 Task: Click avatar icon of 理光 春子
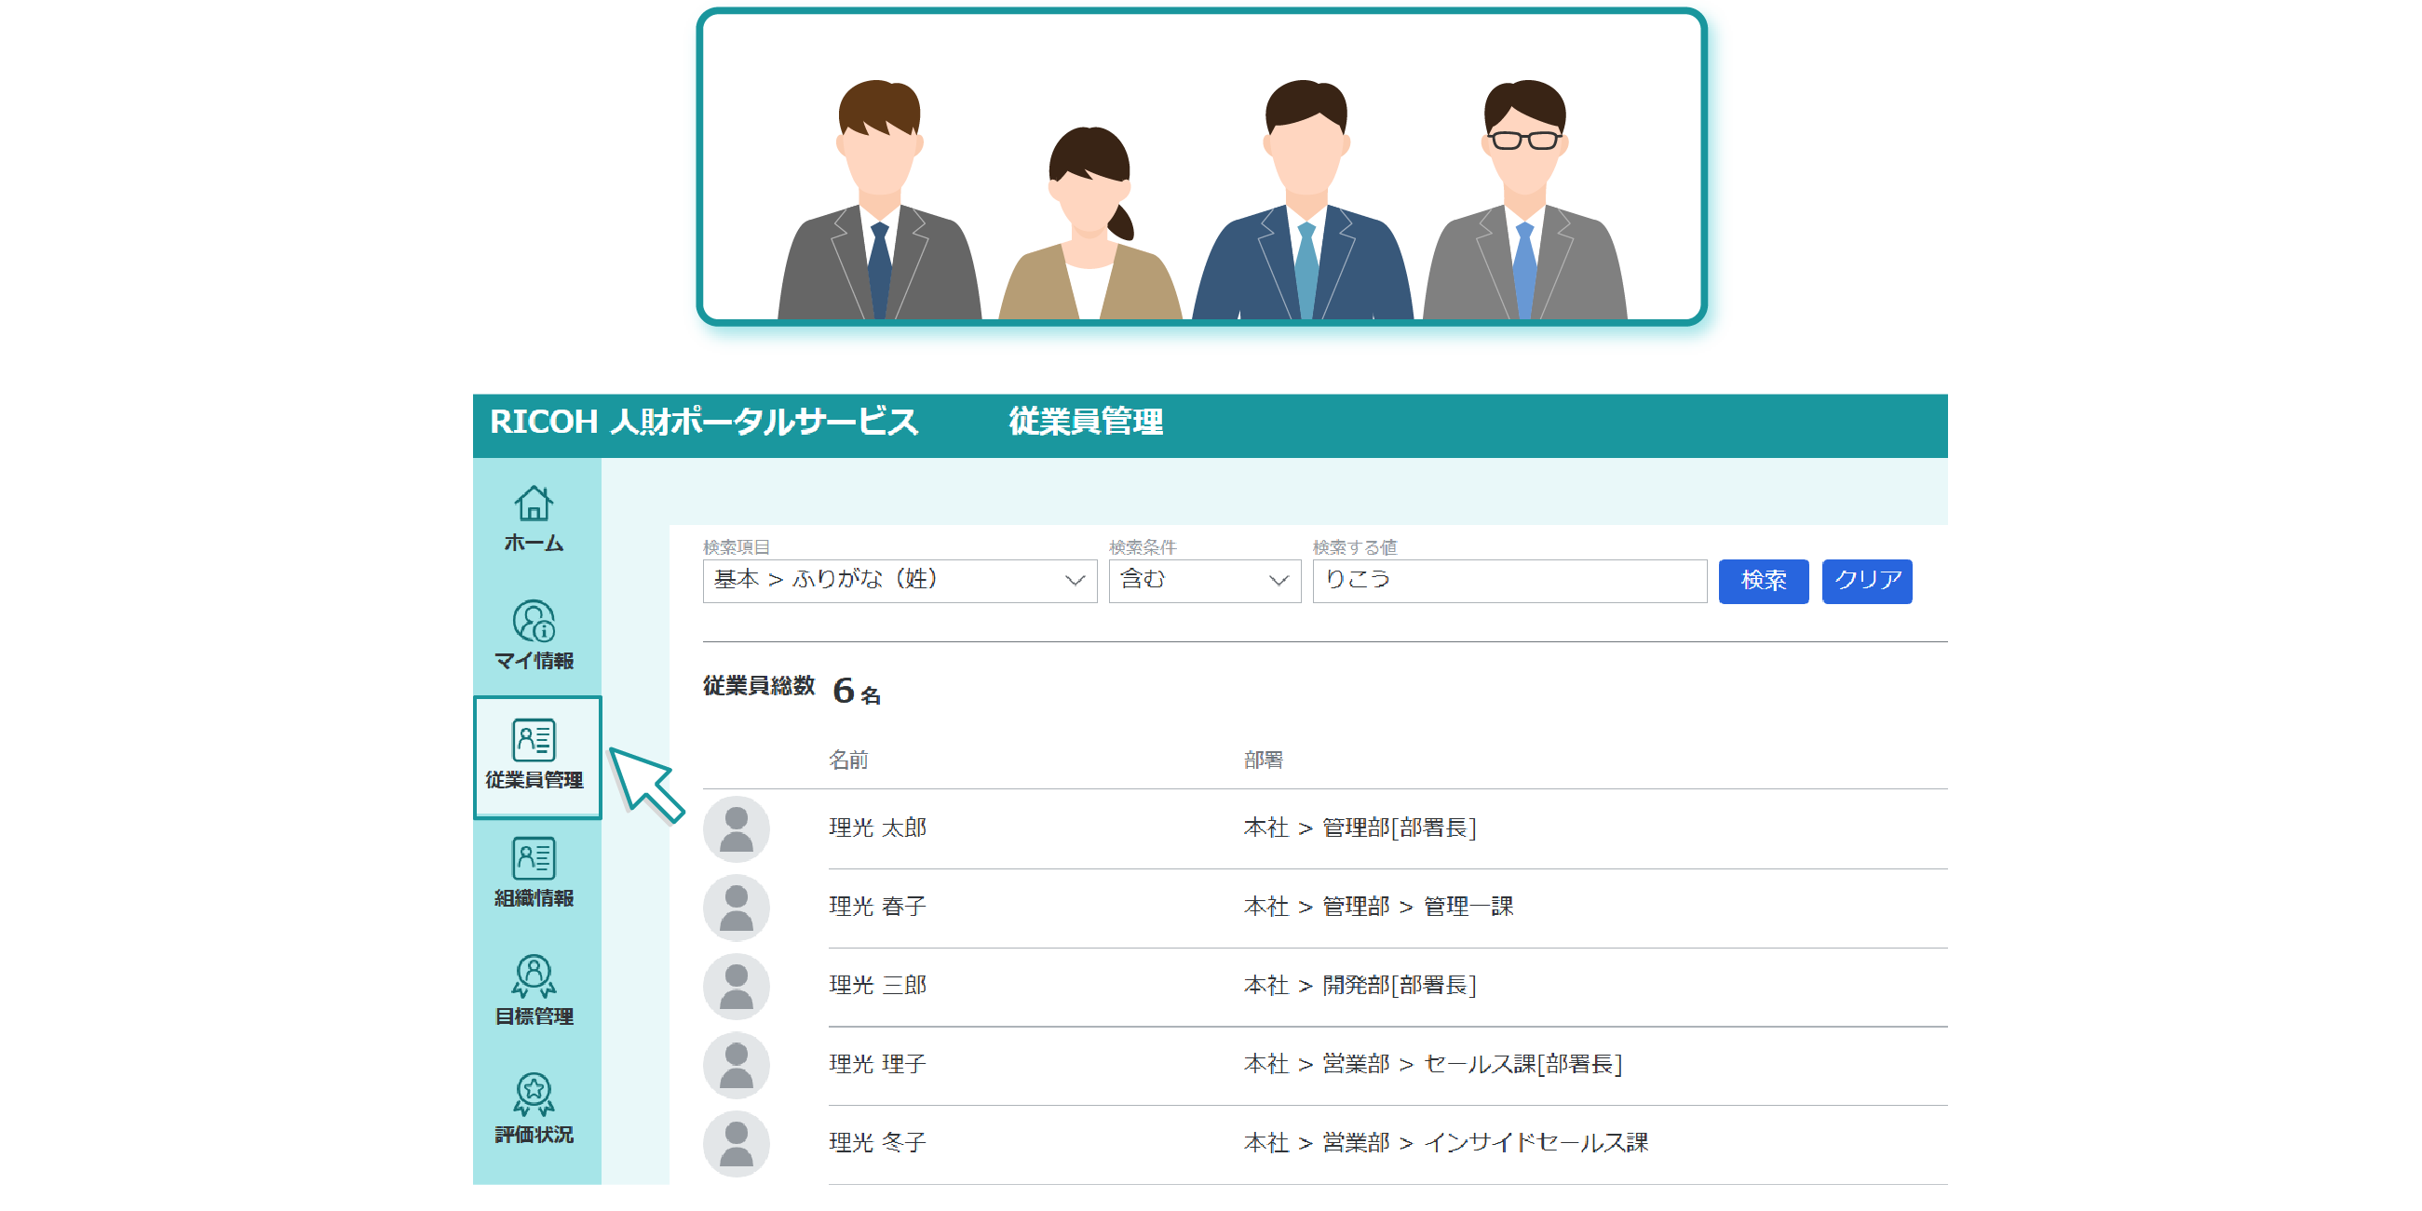click(x=737, y=908)
